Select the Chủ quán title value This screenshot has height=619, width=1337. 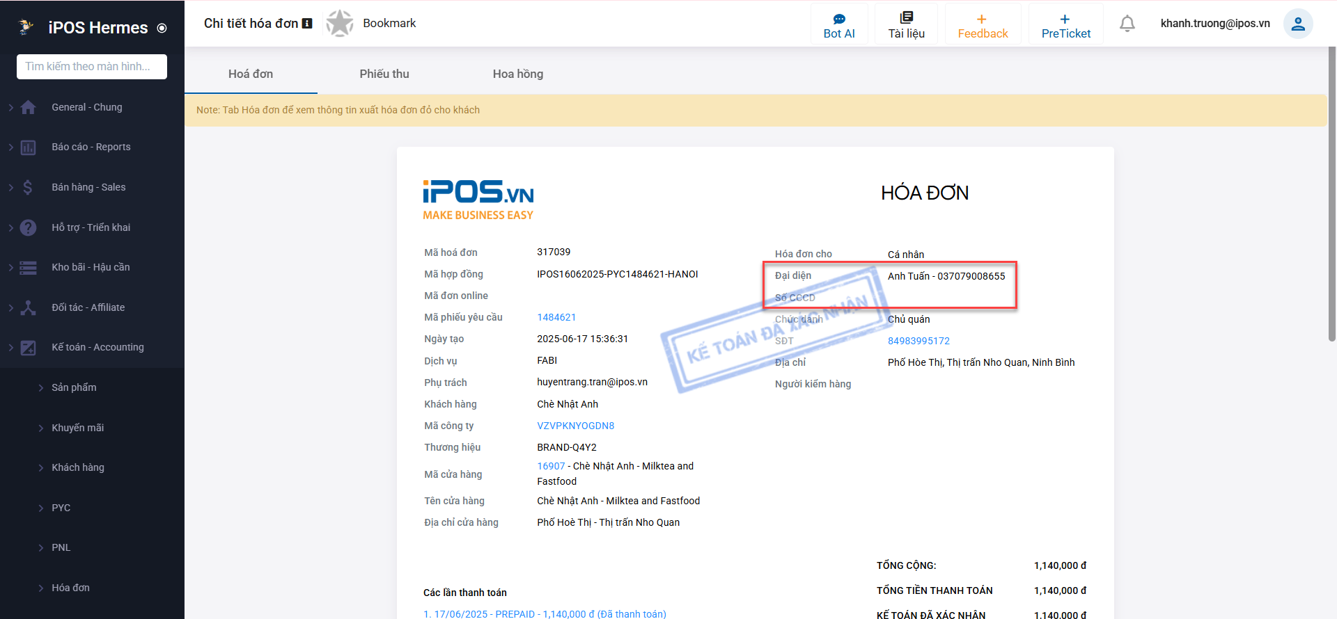[909, 319]
